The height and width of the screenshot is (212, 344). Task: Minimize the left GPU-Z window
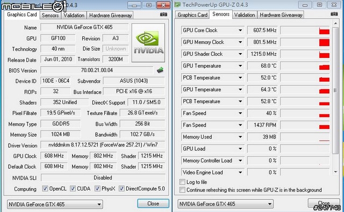(134, 5)
